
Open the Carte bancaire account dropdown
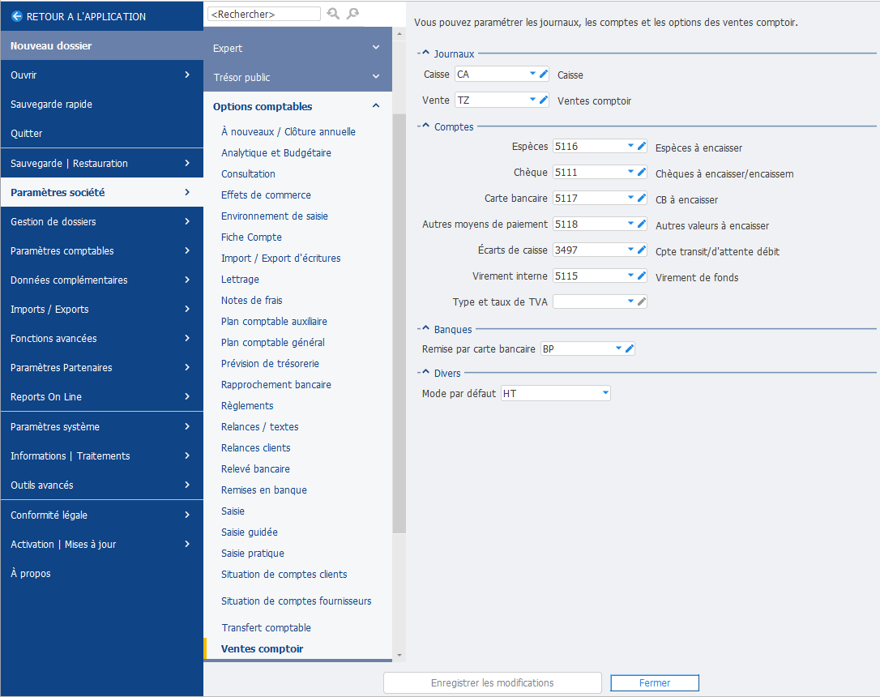(630, 198)
